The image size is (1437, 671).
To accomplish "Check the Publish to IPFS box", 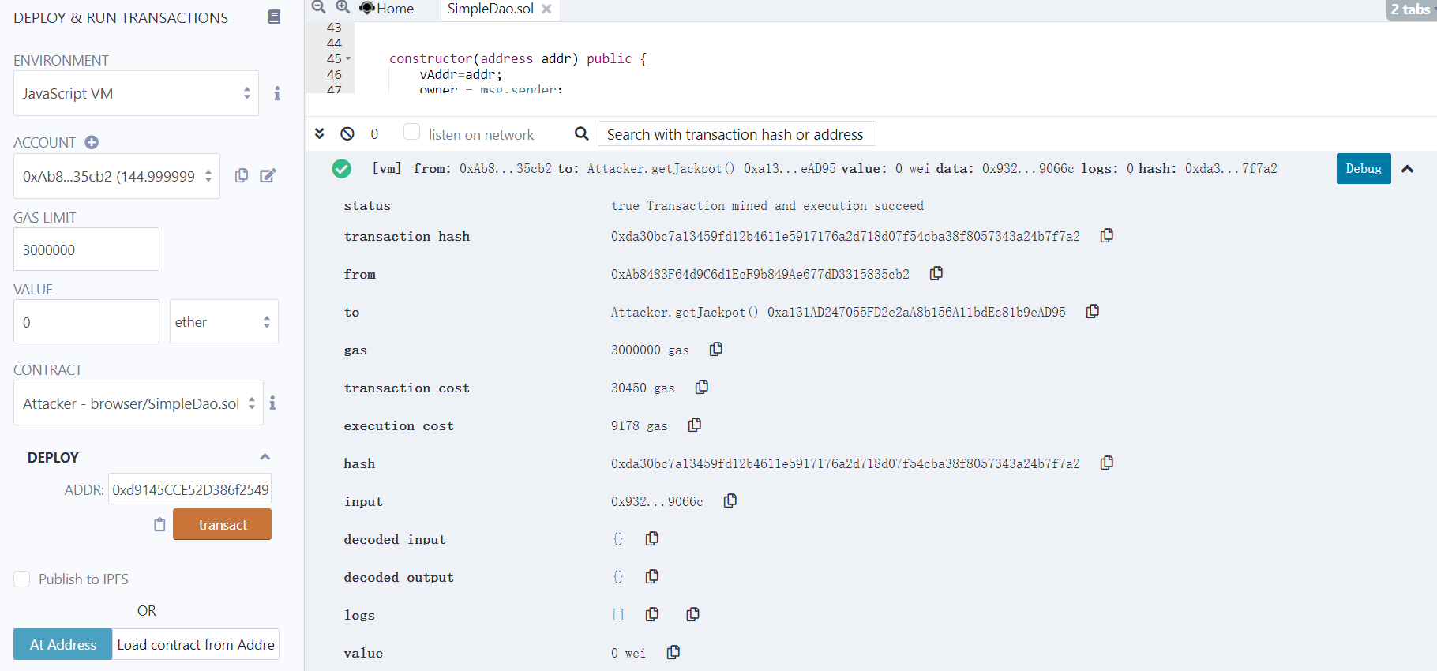I will coord(22,579).
